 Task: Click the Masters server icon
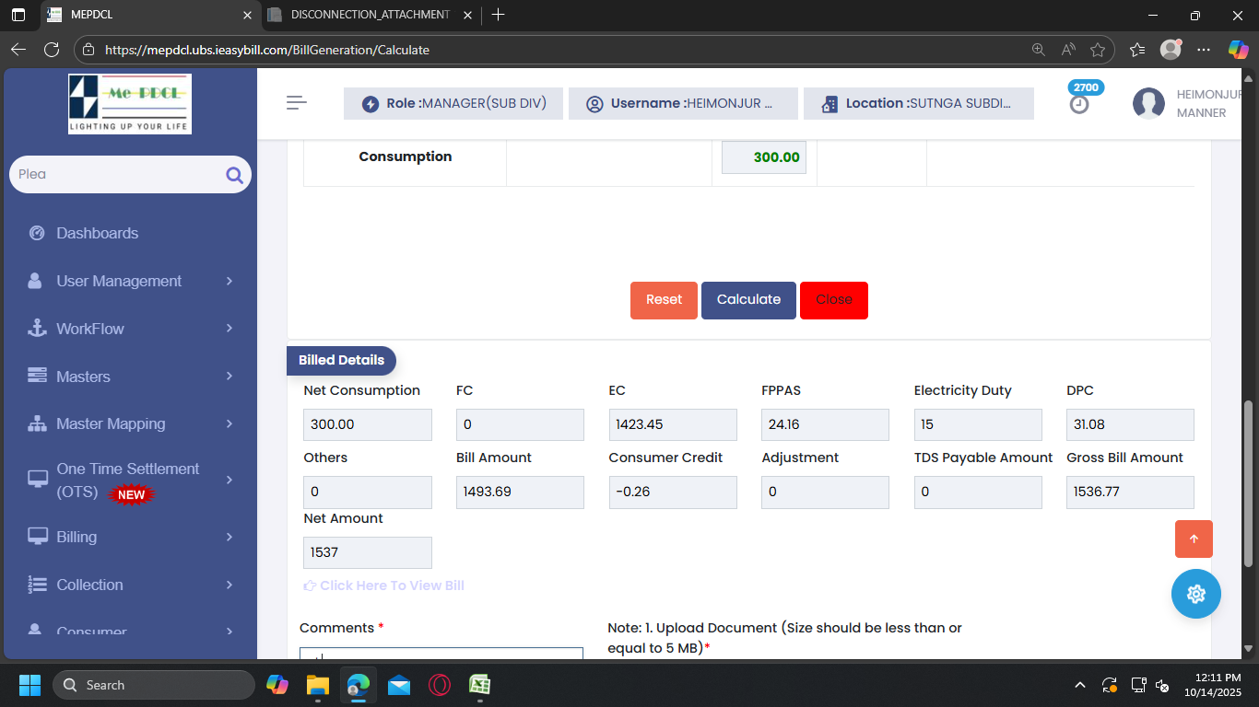point(37,376)
